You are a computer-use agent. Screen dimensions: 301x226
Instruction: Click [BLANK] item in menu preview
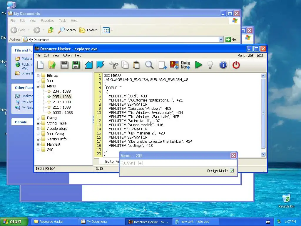pos(128,163)
